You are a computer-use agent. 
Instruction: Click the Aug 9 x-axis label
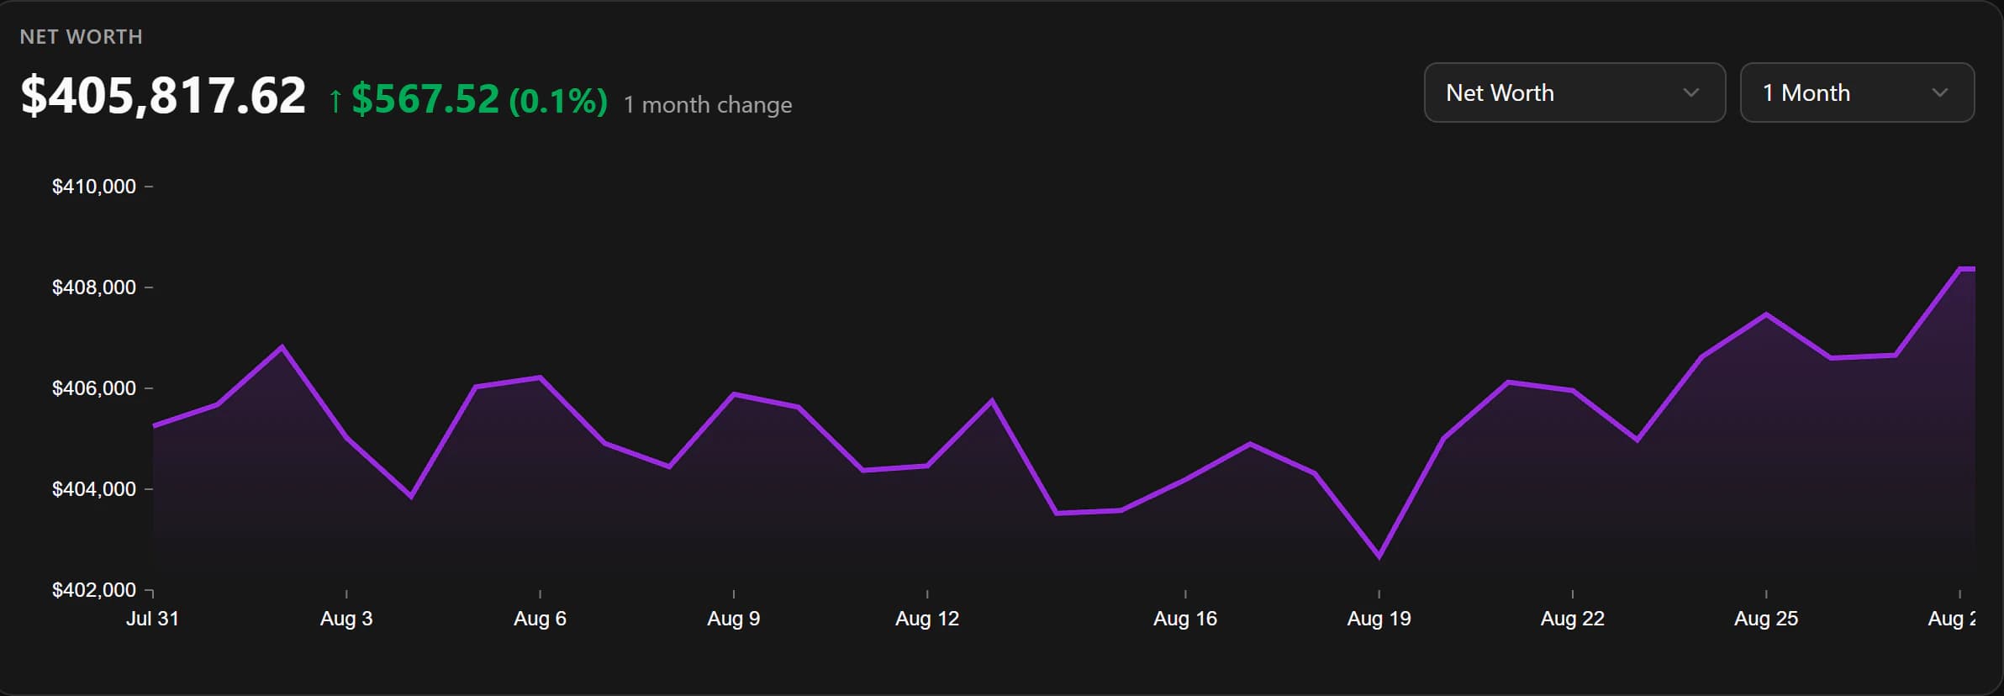[x=734, y=619]
